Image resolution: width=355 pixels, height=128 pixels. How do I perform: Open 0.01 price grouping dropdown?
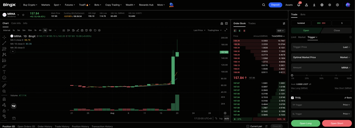pos(281,31)
